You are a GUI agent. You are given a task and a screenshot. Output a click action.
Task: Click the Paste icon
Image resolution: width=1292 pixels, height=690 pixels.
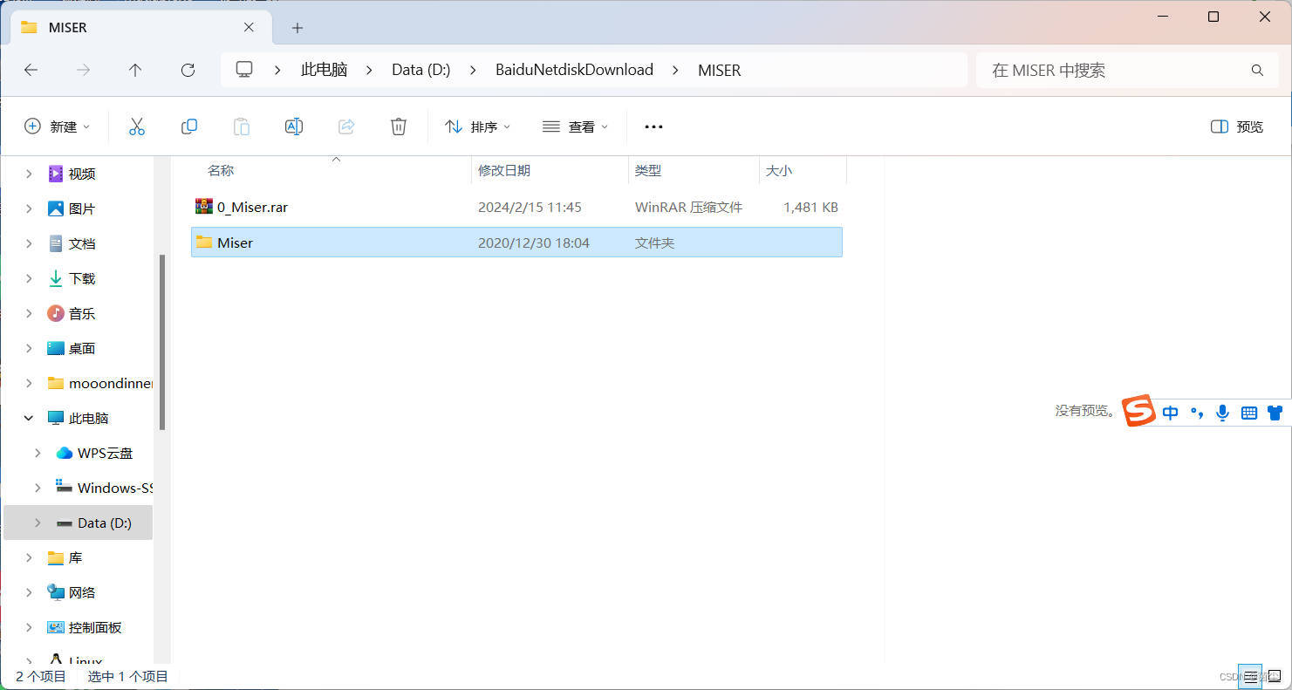pyautogui.click(x=242, y=126)
